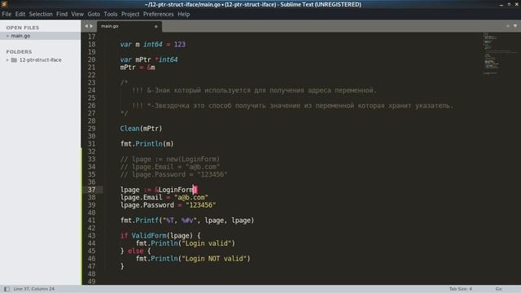Click the 'mPtr = &m' line
The height and width of the screenshot is (293, 521).
[138, 68]
